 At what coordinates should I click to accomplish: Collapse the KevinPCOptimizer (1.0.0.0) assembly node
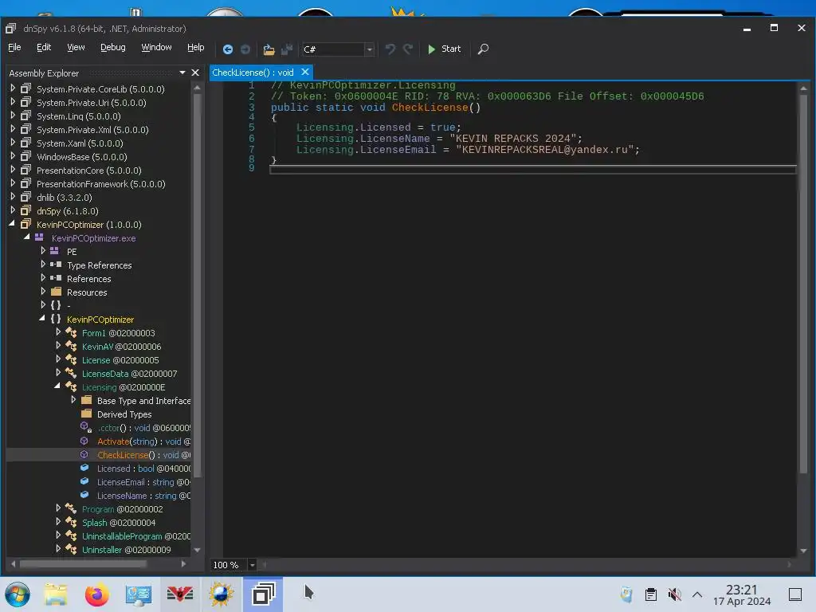(12, 224)
